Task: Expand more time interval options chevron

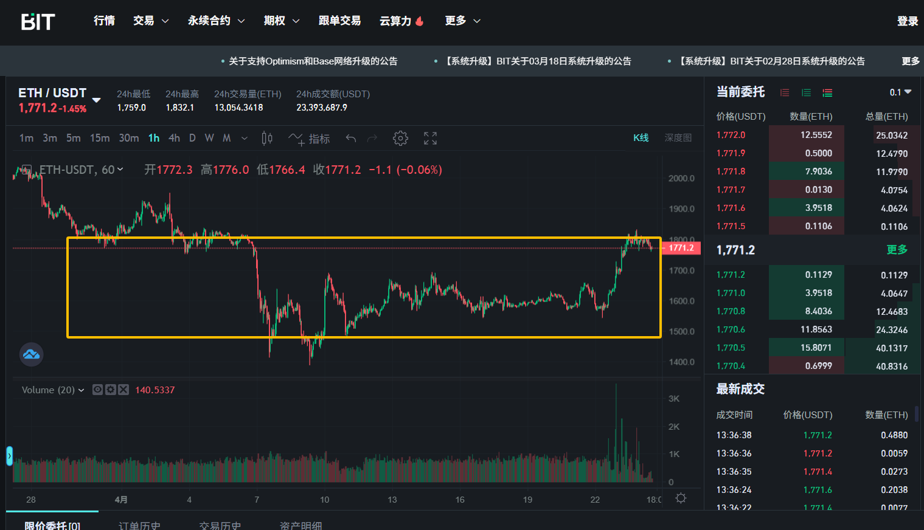Action: pyautogui.click(x=245, y=139)
